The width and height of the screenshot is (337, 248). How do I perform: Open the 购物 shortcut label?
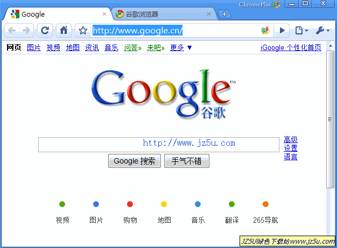(x=130, y=220)
